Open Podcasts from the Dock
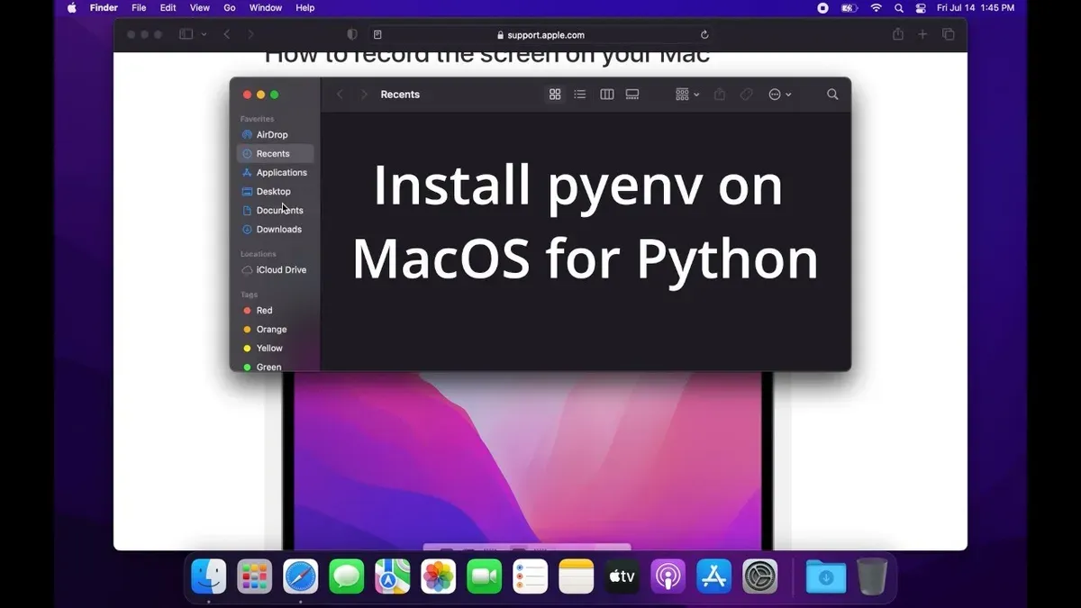This screenshot has width=1081, height=608. (668, 576)
